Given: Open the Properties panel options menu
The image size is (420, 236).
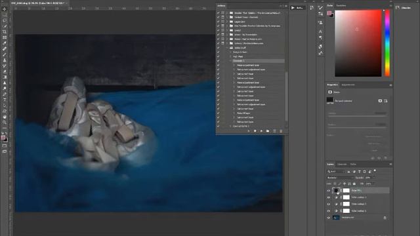Looking at the screenshot, I should pyautogui.click(x=390, y=85).
